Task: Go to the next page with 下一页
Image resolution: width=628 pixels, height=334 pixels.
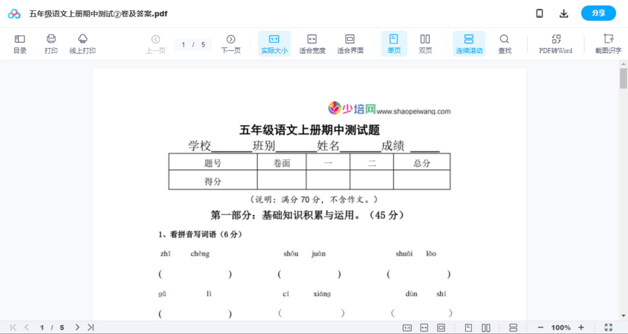Action: [231, 43]
